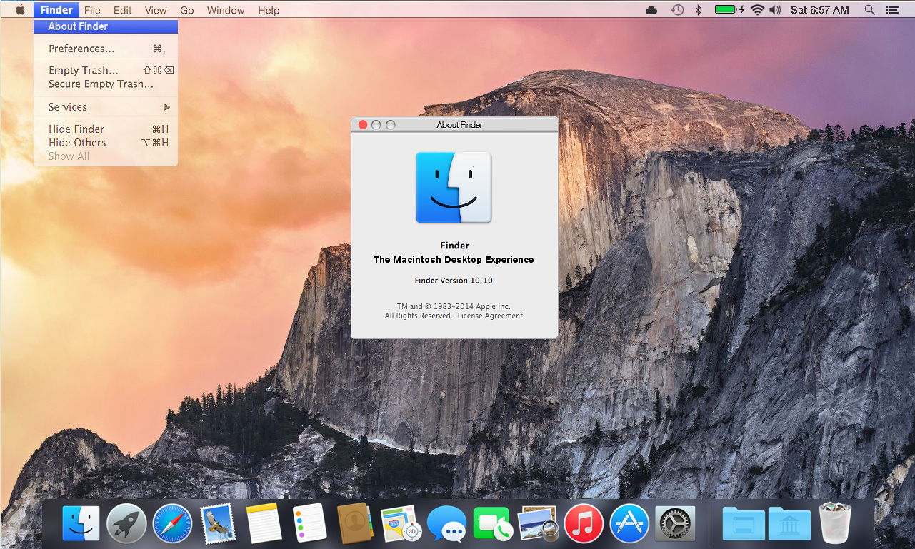Open Mail stamp icon in Dock
915x549 pixels.
(217, 524)
